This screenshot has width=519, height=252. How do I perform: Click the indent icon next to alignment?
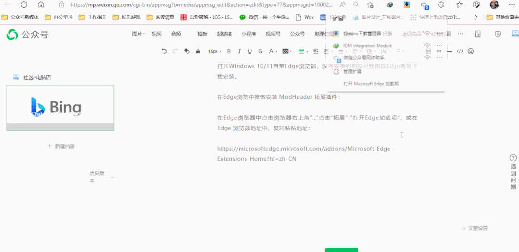tap(316, 51)
